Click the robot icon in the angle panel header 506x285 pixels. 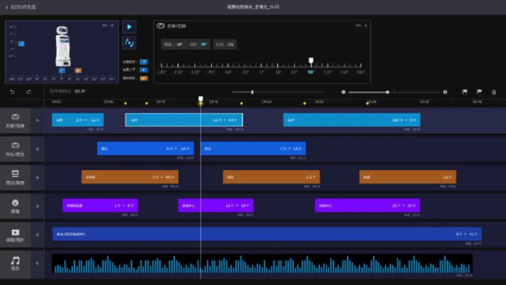point(160,26)
